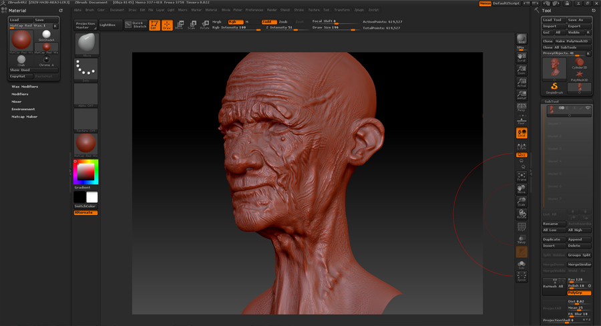Click the Xpose icon
This screenshot has height=326, width=601.
tap(522, 277)
